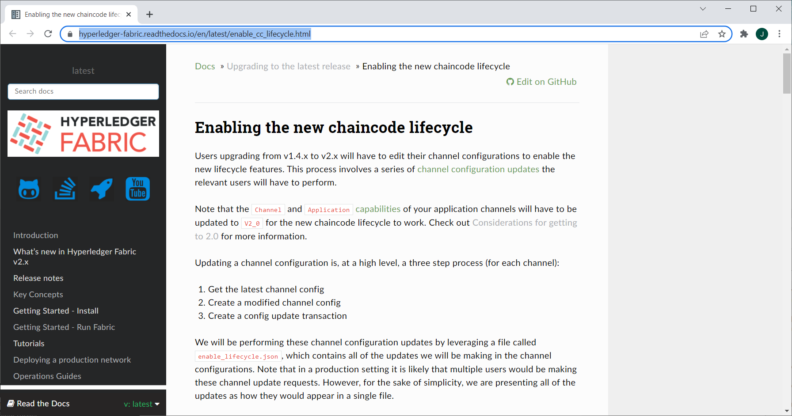Click the page heading Enabling the new chaincode lifecycle
792x416 pixels.
[x=334, y=127]
